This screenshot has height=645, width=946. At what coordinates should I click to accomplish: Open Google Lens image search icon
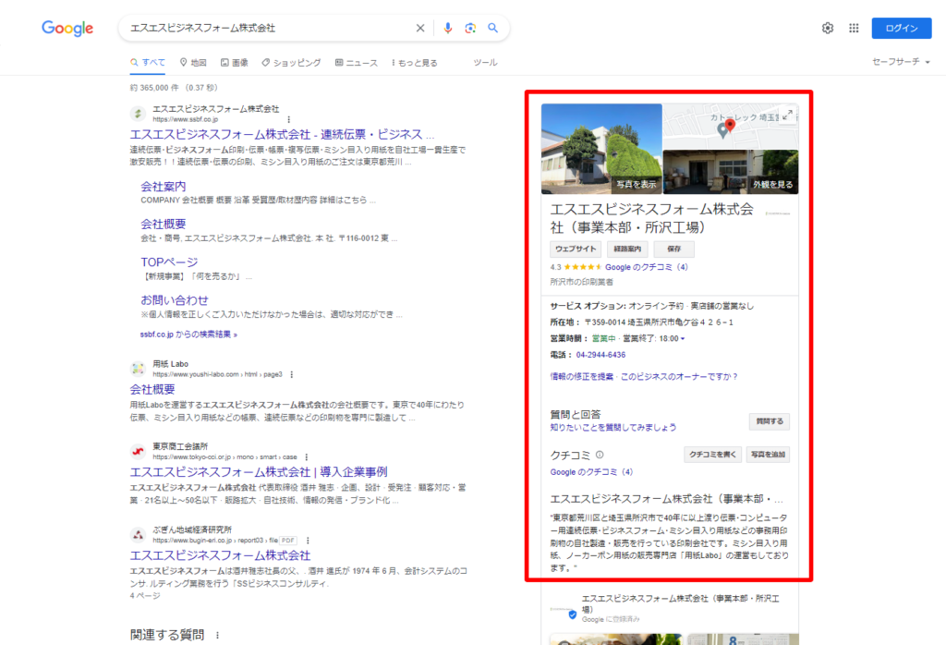coord(470,28)
